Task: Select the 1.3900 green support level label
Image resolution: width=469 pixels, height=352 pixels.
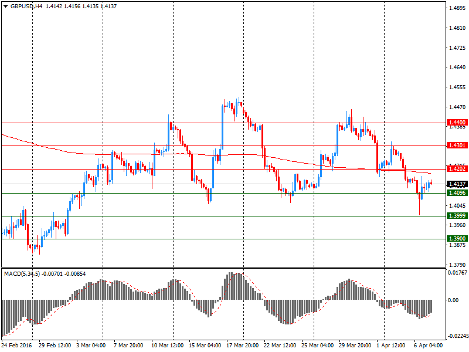Action: pos(457,239)
